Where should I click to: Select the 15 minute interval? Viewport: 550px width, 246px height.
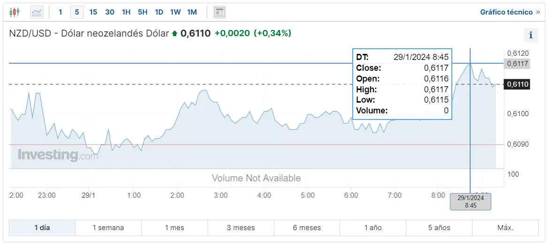(93, 12)
